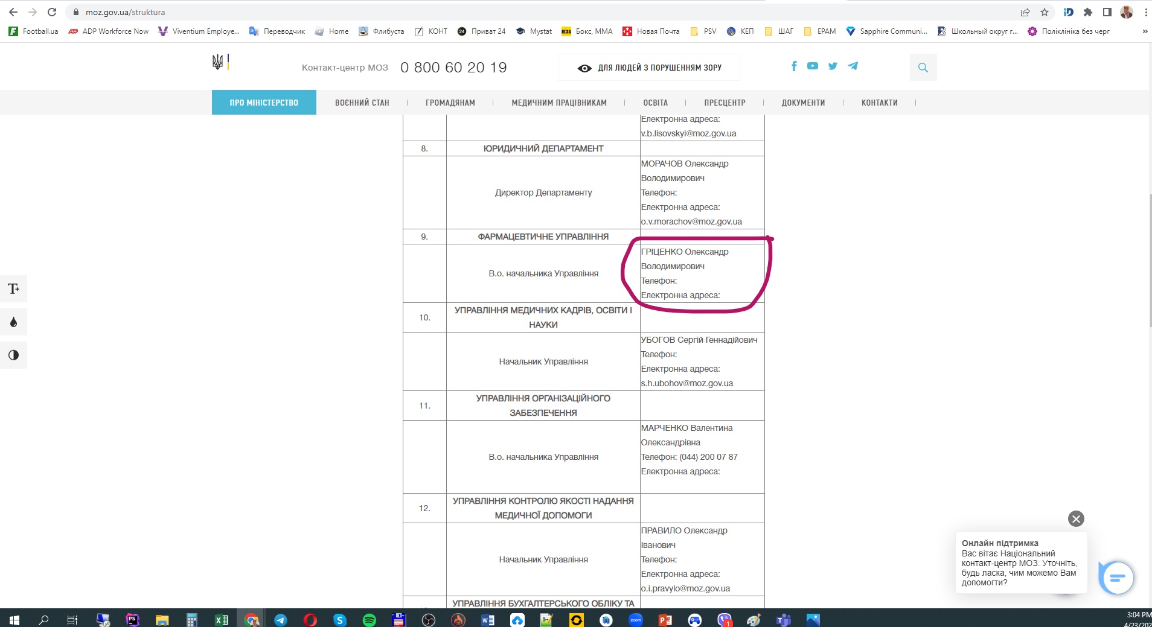Select the ДОКУМЕНТИ navigation item
Viewport: 1152px width, 627px height.
(803, 103)
